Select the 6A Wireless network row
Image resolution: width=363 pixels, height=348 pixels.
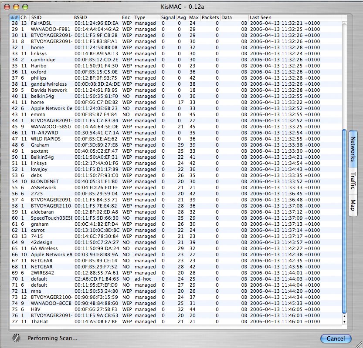[176, 248]
